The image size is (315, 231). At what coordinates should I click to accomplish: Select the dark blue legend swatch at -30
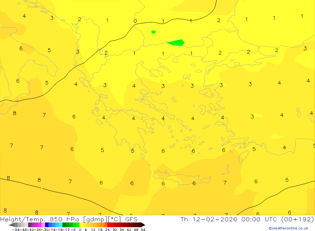[x=47, y=225]
